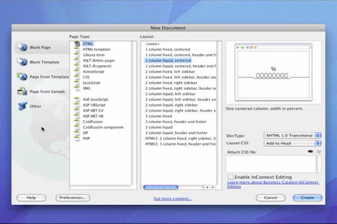Enable InContext Editing checkbox

tap(231, 177)
